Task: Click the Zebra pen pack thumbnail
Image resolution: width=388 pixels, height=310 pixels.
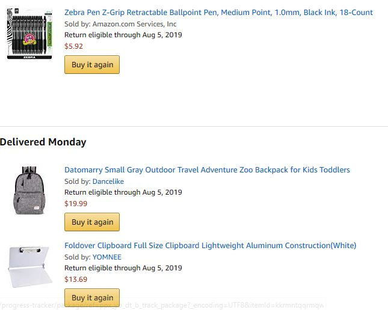Action: [x=30, y=34]
